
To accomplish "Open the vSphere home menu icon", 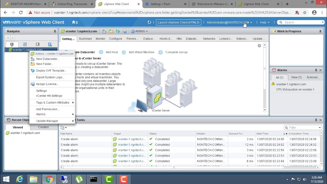I will click(x=75, y=22).
